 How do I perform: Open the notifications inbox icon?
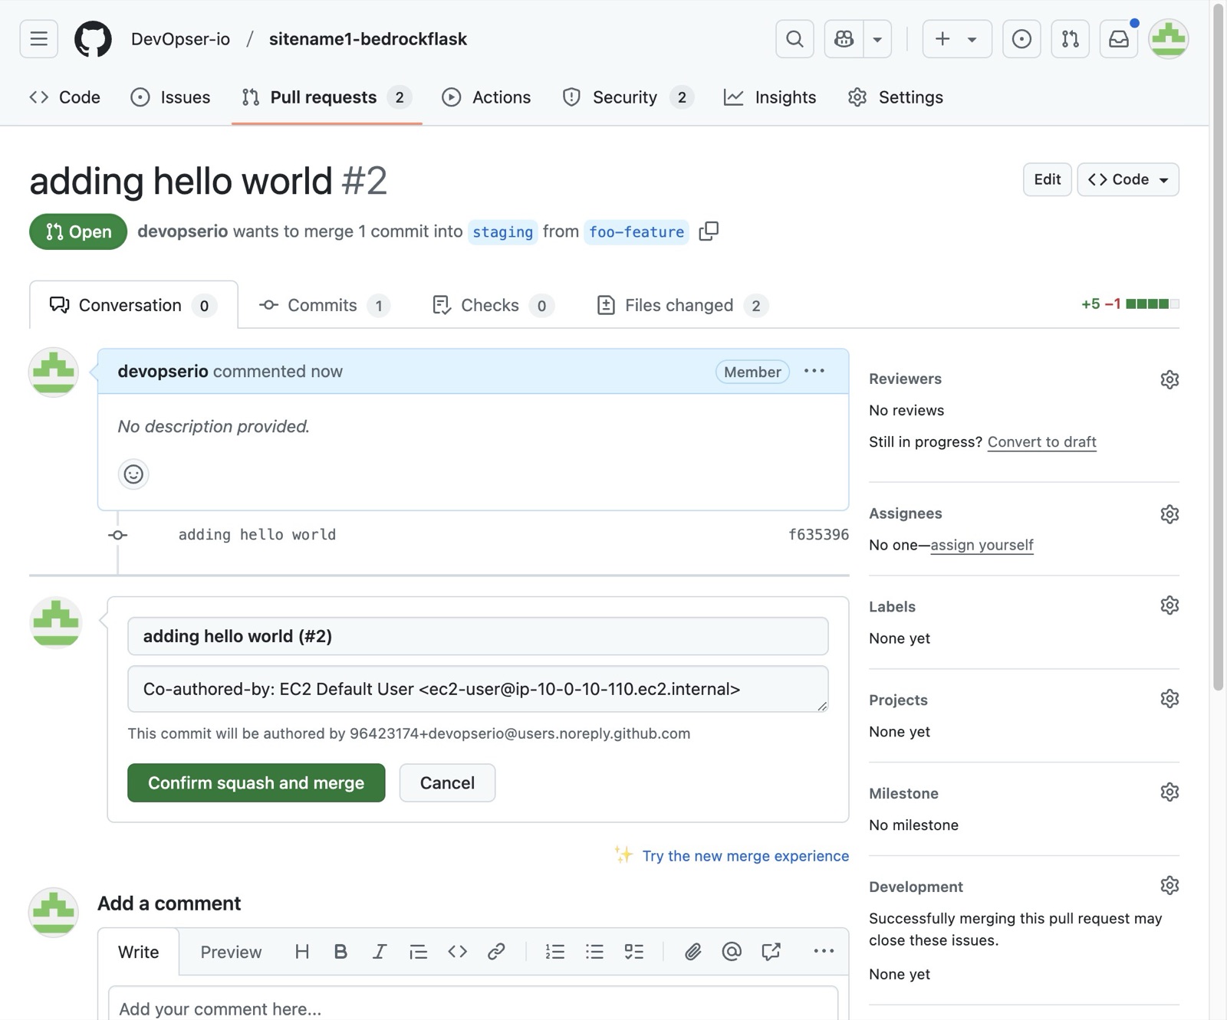[1119, 39]
